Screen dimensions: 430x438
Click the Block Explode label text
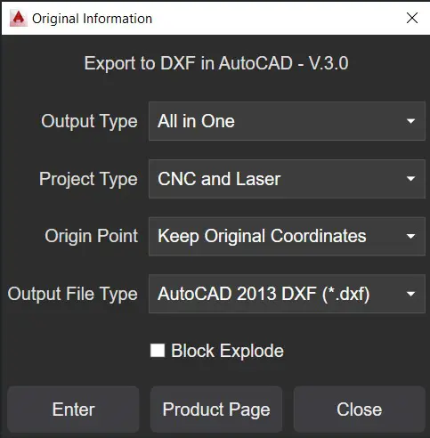[x=227, y=351]
